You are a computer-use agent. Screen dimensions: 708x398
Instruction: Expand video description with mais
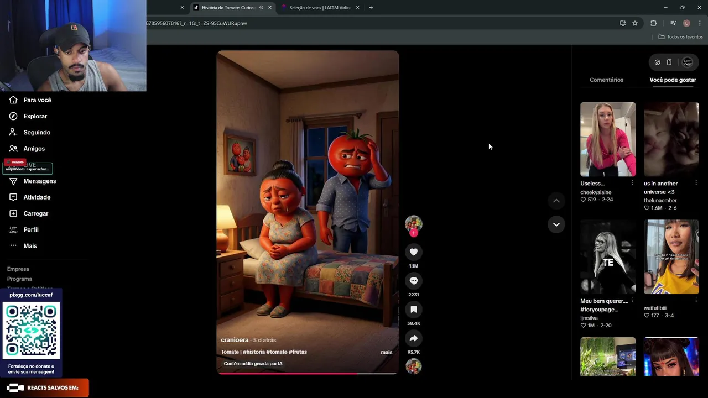pos(387,352)
